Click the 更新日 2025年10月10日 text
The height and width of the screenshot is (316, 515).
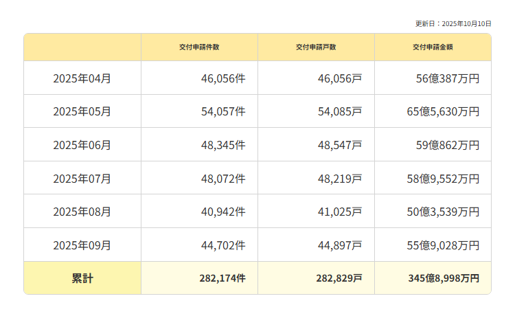click(453, 23)
